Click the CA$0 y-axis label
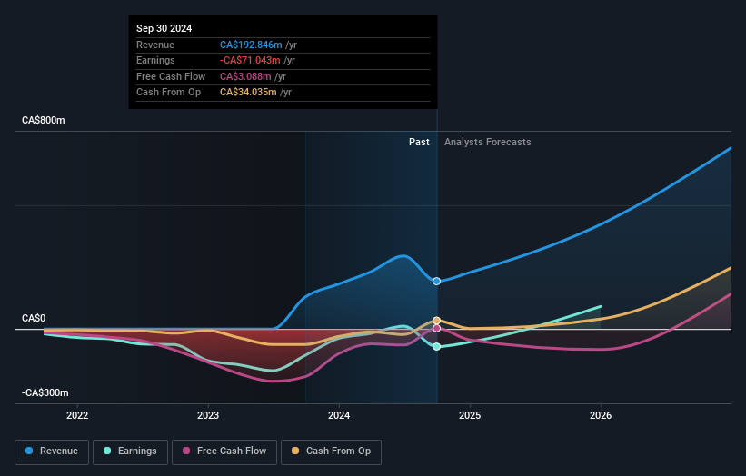The width and height of the screenshot is (746, 476). (x=34, y=318)
